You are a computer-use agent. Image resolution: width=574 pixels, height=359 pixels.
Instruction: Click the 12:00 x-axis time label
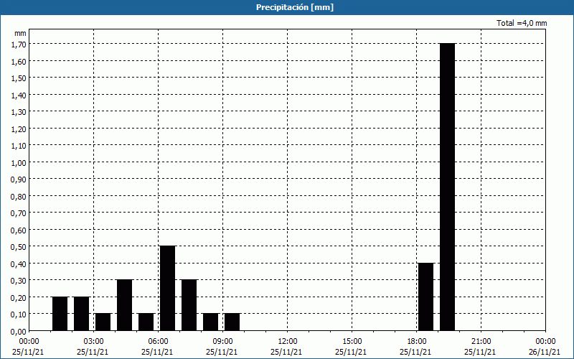click(x=288, y=342)
